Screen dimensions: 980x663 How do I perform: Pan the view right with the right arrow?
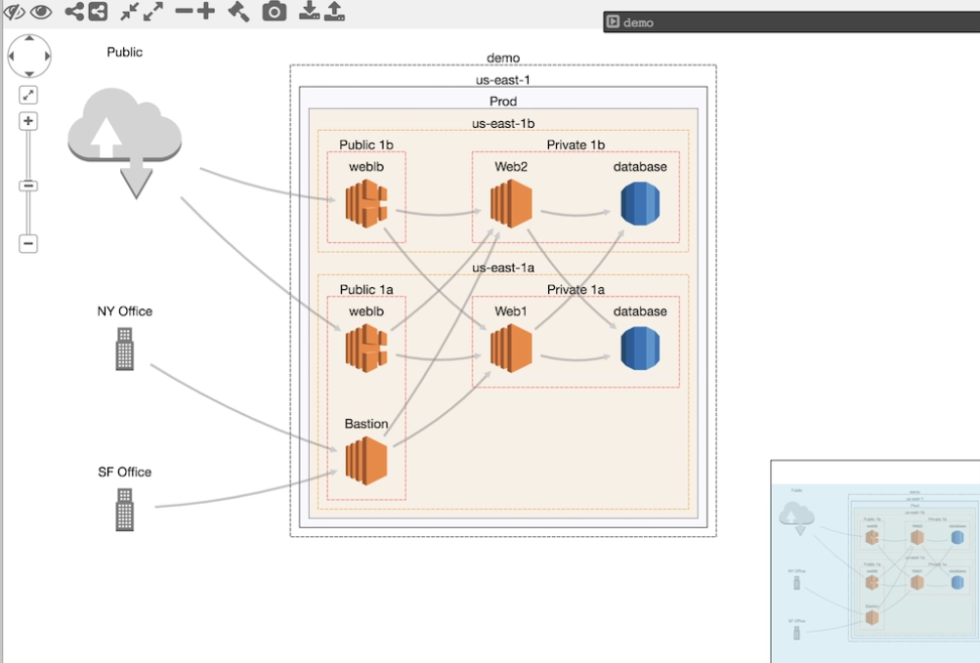pyautogui.click(x=48, y=57)
